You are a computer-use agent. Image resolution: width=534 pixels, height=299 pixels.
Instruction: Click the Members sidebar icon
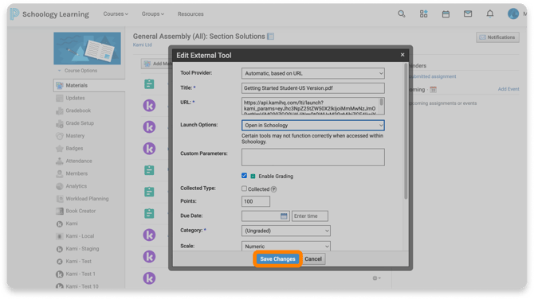60,173
